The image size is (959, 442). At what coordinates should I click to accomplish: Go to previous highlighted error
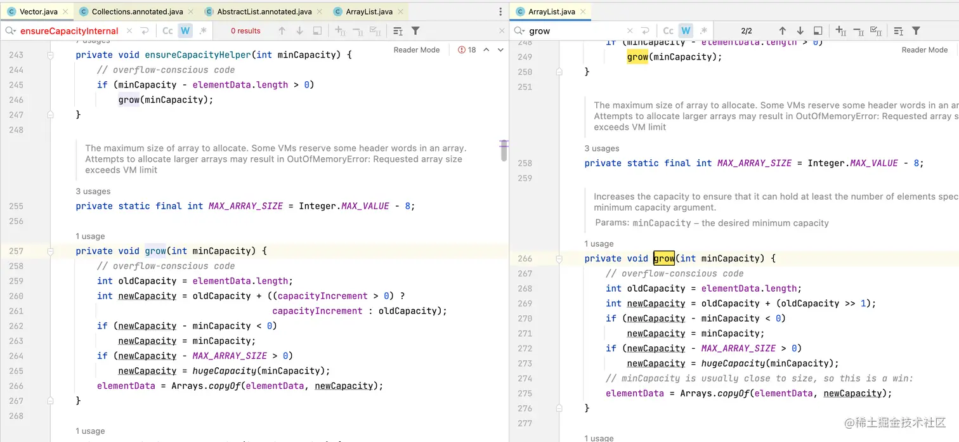click(x=486, y=49)
